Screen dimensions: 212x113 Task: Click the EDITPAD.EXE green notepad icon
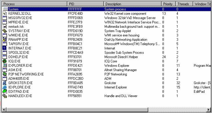[x=5, y=91]
